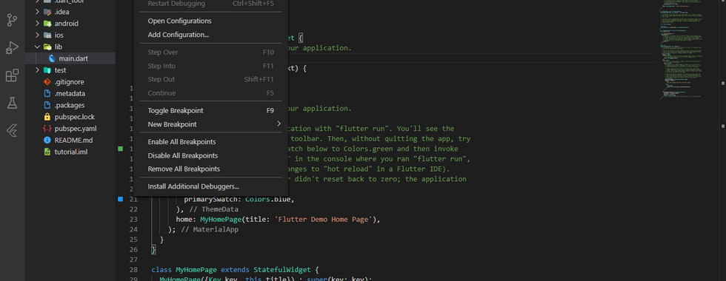Click the android folder icon
This screenshot has width=726, height=281.
click(x=47, y=24)
